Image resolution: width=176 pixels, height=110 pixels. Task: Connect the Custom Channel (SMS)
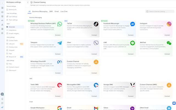coord(167,96)
